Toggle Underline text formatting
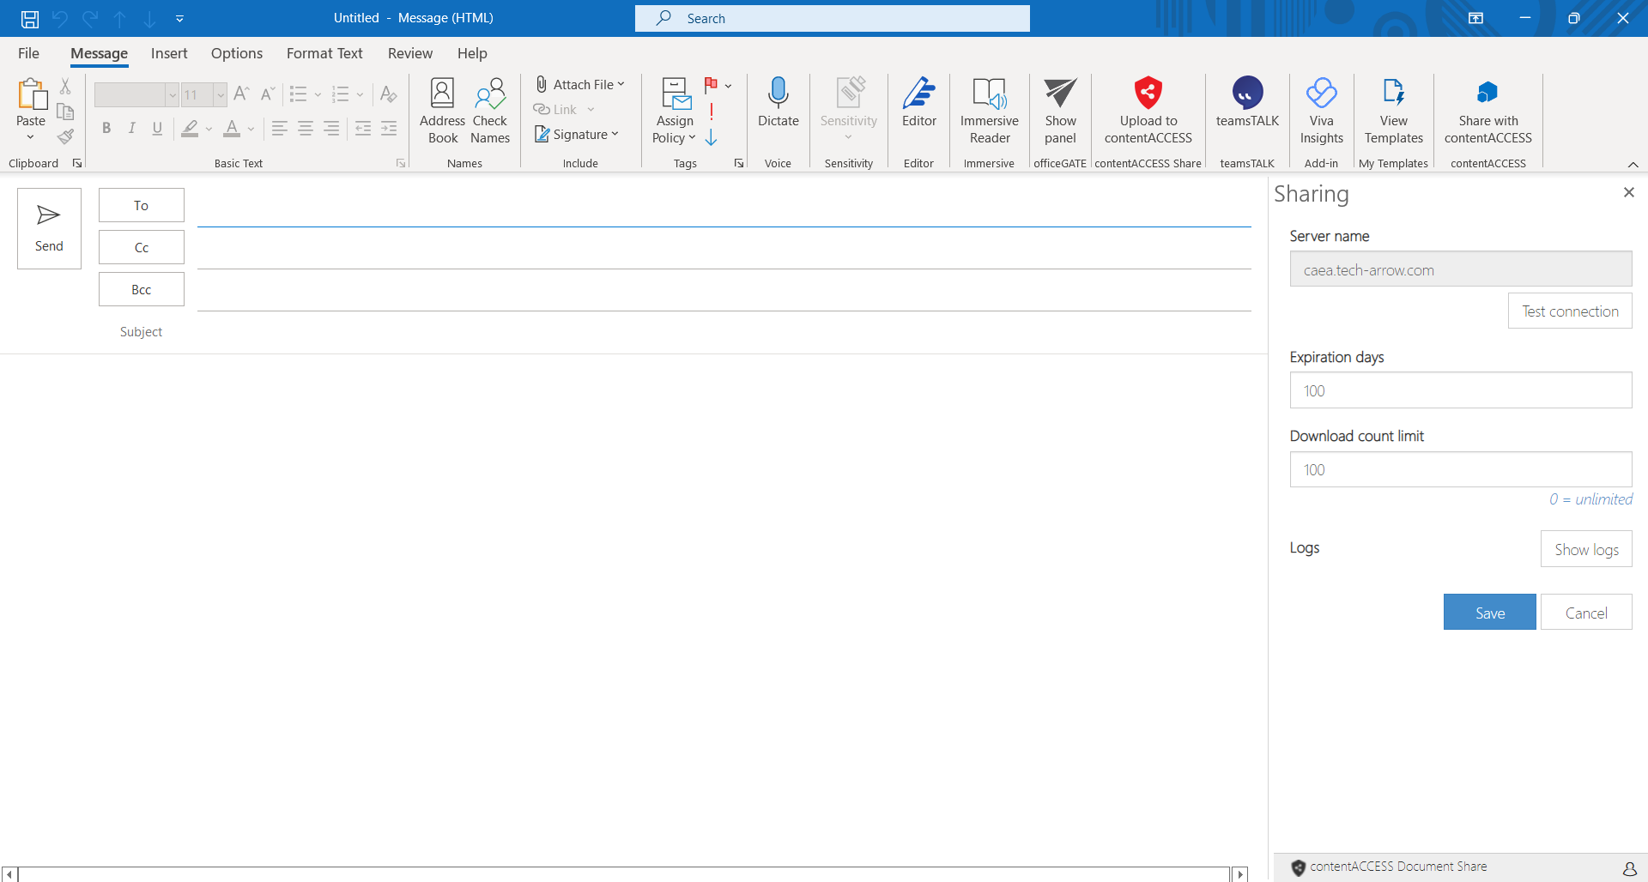The image size is (1648, 882). (157, 129)
